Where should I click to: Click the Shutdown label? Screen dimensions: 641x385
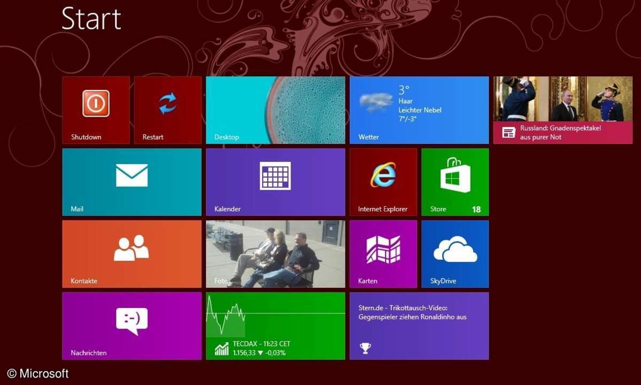pyautogui.click(x=86, y=137)
